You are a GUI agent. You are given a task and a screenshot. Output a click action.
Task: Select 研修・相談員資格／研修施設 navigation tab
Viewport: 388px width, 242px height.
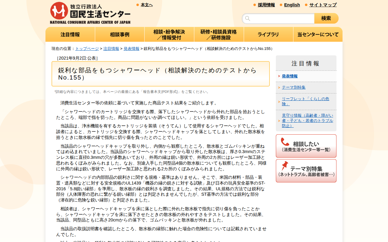[219, 34]
